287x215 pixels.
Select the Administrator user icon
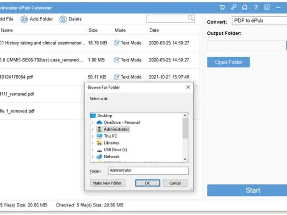pos(99,129)
